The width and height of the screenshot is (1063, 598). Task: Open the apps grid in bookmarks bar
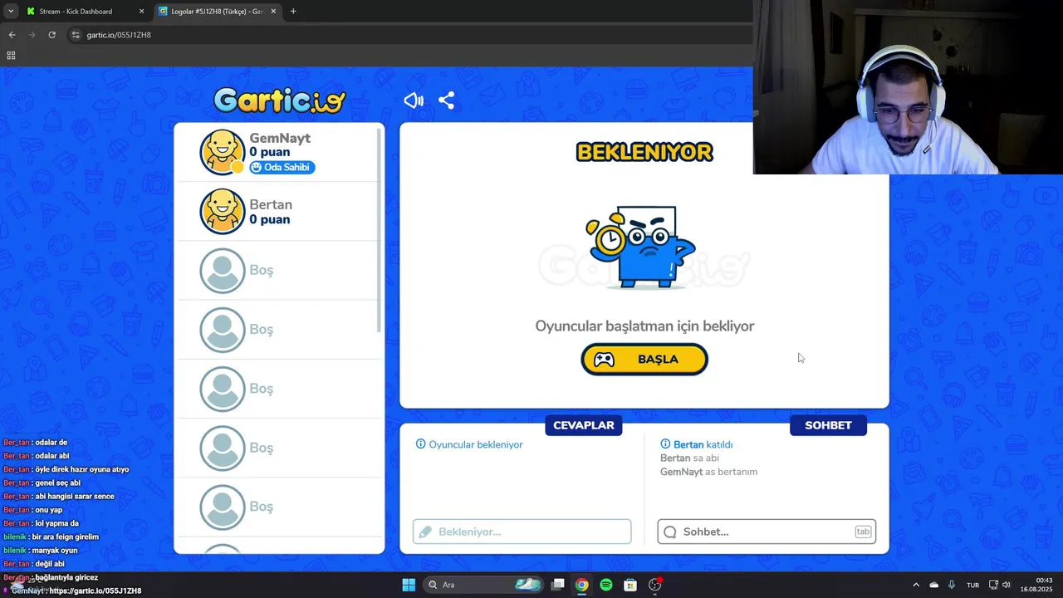(x=11, y=55)
